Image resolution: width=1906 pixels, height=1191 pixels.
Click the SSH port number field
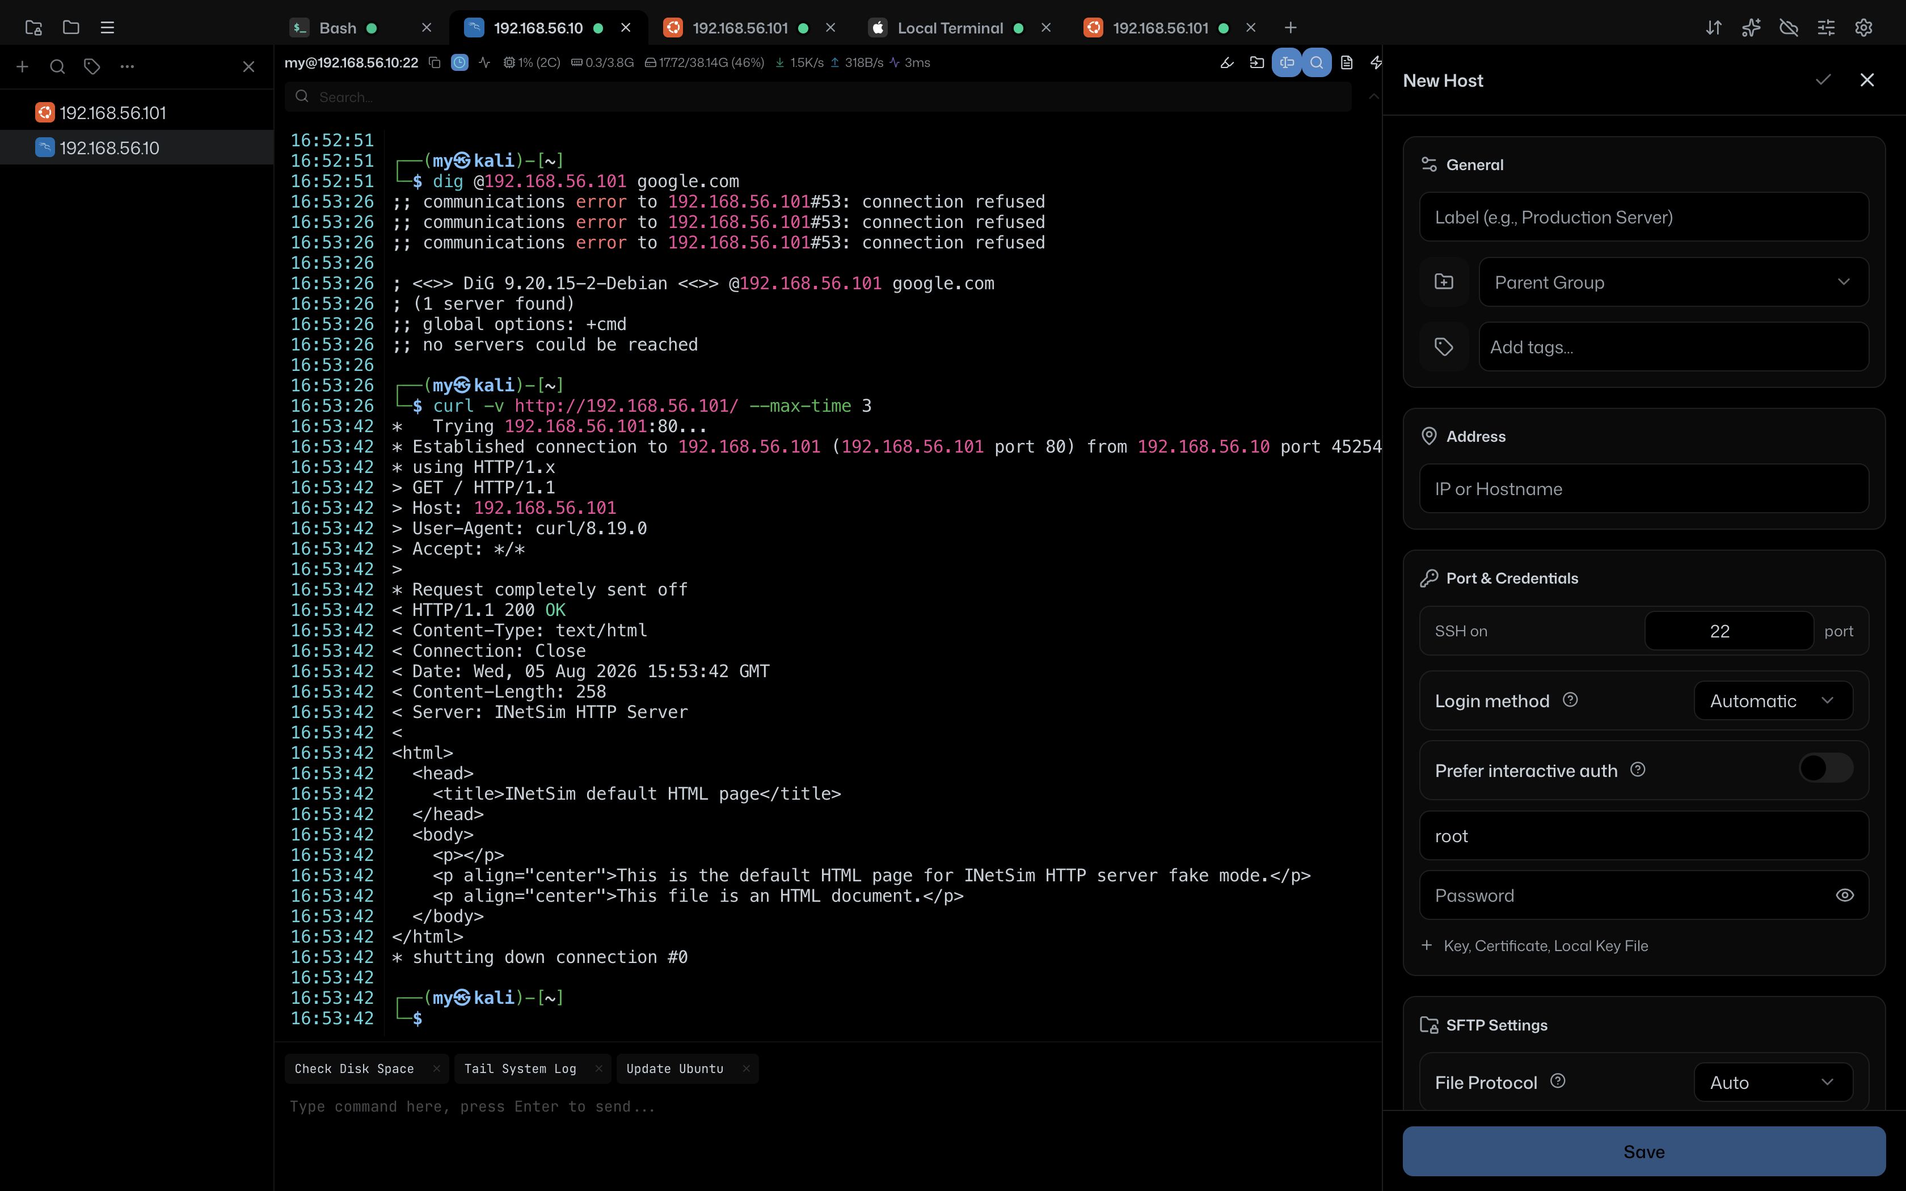click(x=1729, y=631)
